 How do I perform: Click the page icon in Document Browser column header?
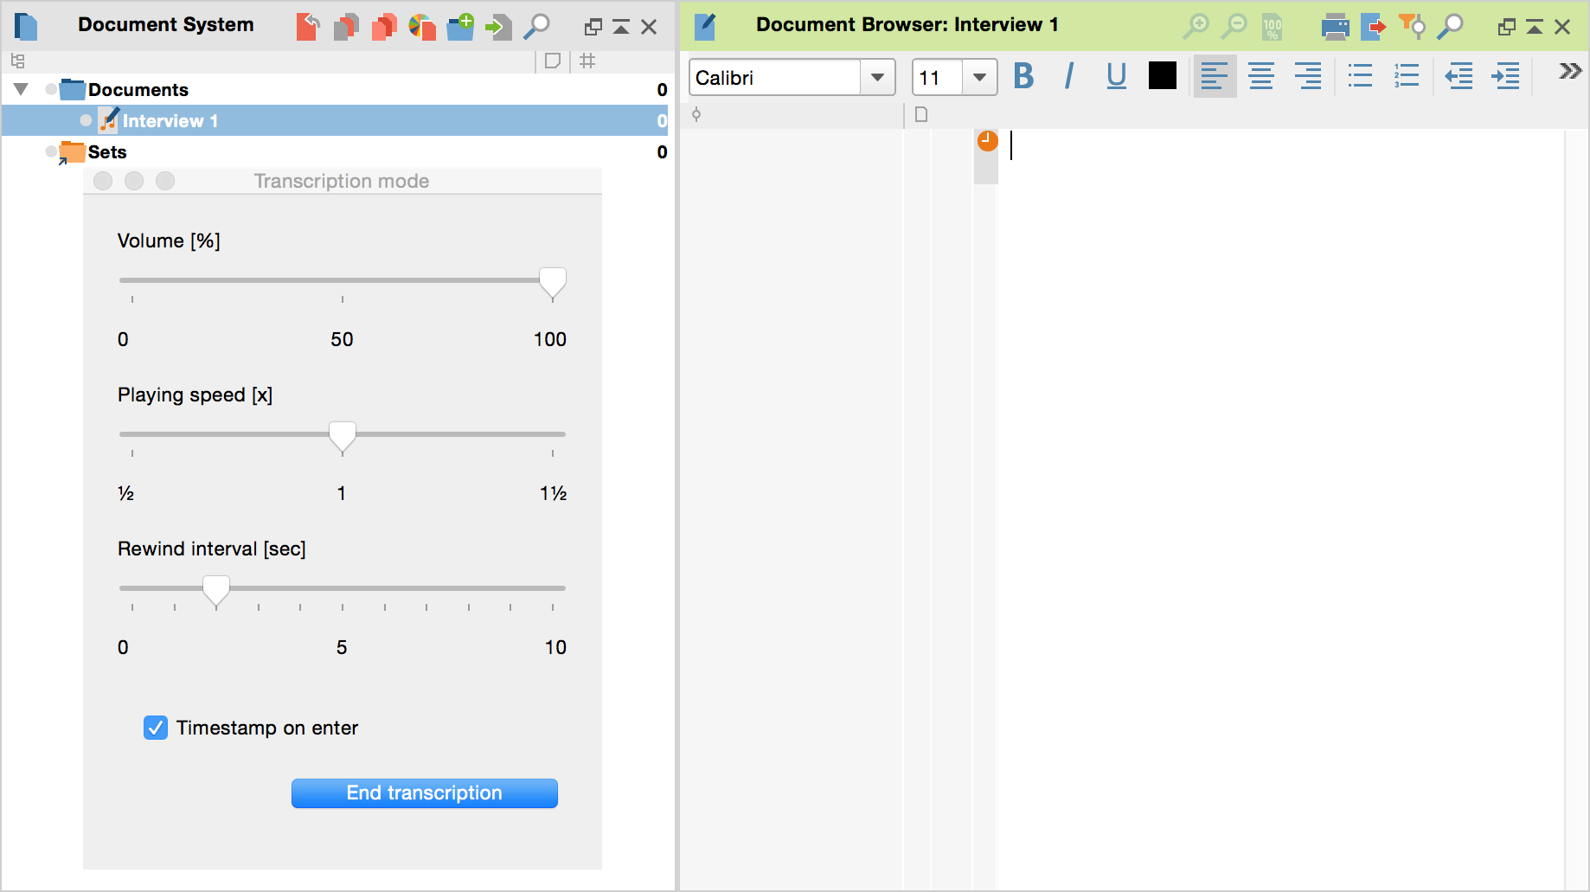[x=921, y=114]
